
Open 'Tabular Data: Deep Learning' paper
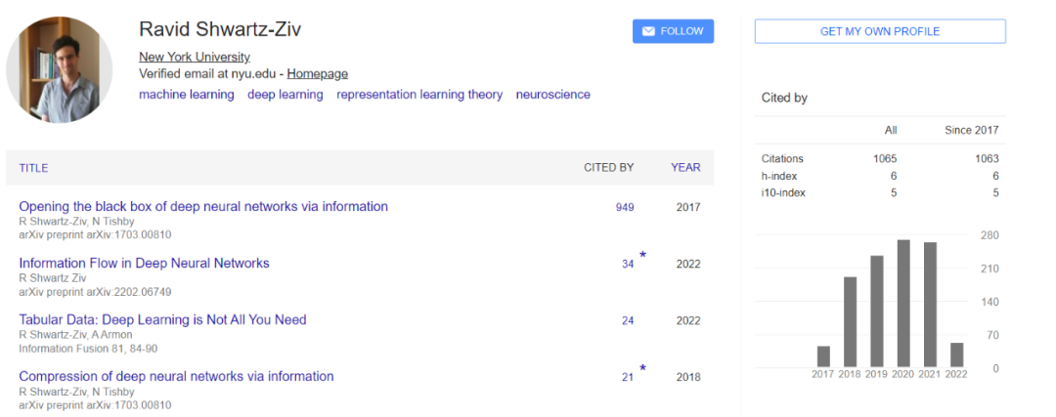pyautogui.click(x=162, y=319)
